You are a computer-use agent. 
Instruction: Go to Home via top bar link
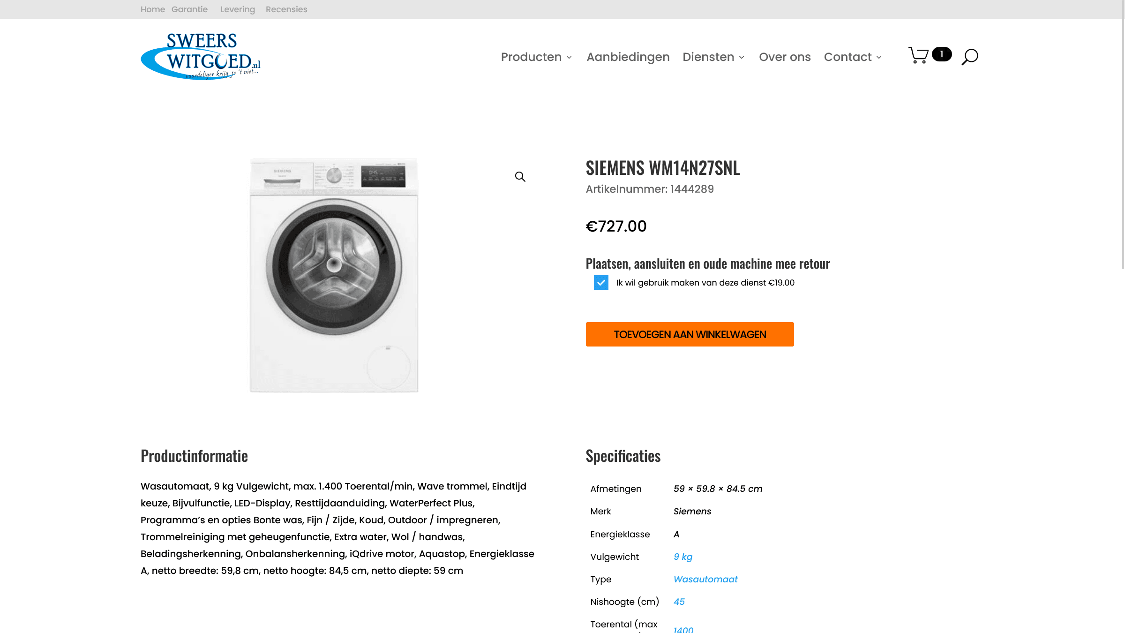point(153,9)
